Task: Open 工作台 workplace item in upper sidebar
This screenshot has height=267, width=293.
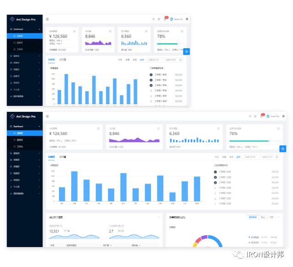Action: pos(25,49)
